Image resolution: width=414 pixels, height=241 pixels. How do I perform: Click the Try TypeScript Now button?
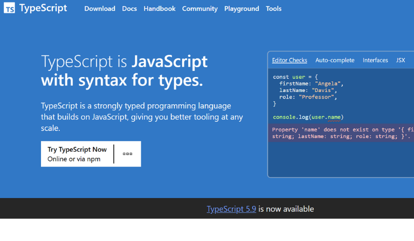click(x=77, y=154)
